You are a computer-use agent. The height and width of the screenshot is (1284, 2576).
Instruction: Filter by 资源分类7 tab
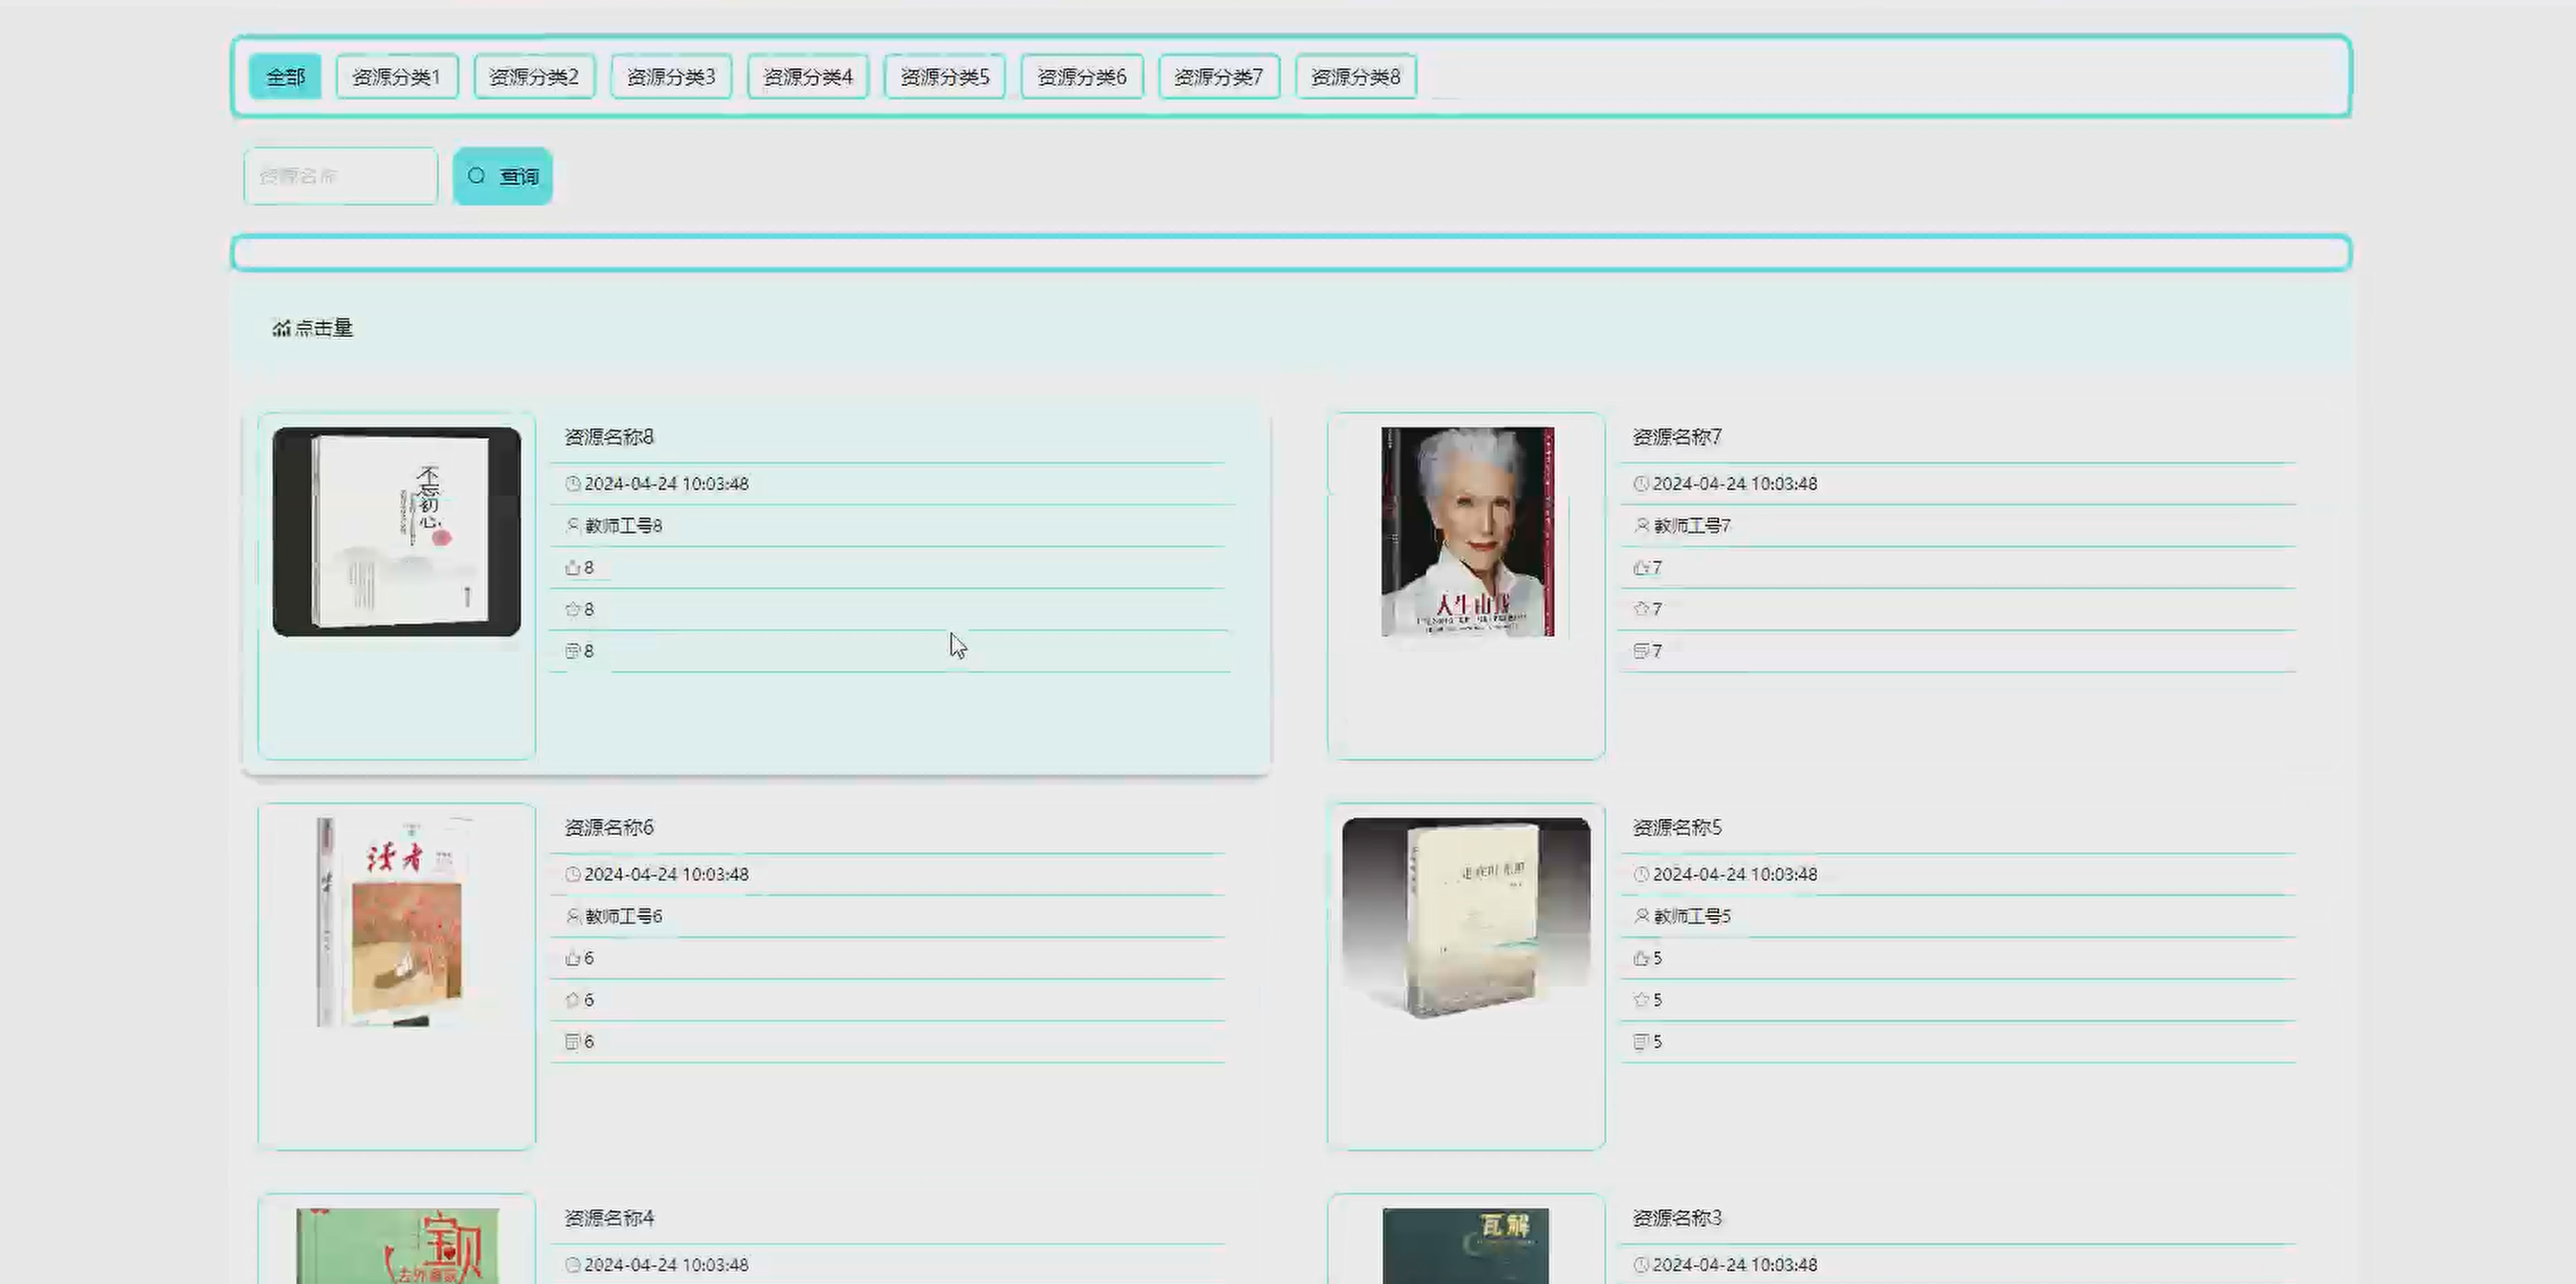pyautogui.click(x=1219, y=77)
